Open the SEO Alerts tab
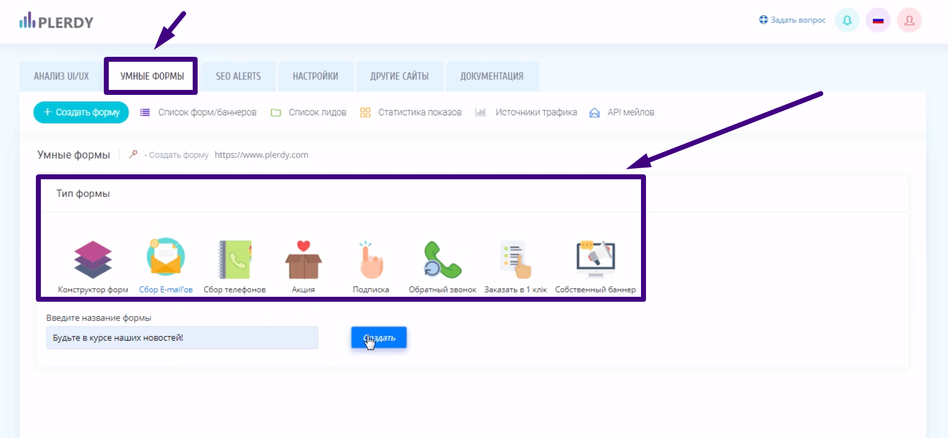The image size is (948, 438). [238, 76]
